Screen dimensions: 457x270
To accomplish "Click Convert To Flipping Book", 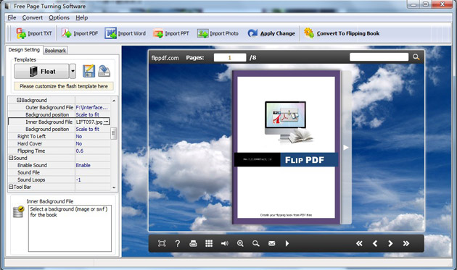I will (342, 33).
